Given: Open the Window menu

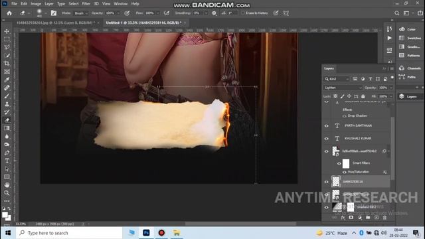Looking at the screenshot, I should (x=121, y=4).
